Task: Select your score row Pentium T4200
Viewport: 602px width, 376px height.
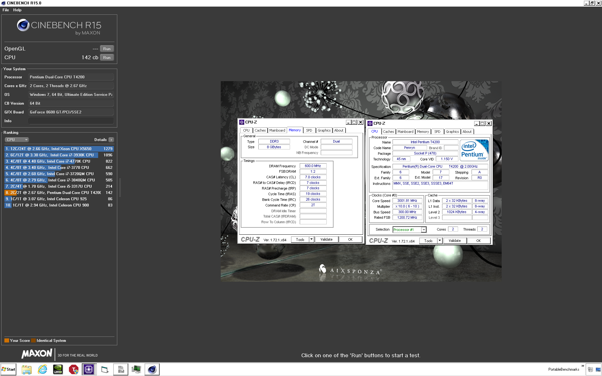Action: [59, 193]
